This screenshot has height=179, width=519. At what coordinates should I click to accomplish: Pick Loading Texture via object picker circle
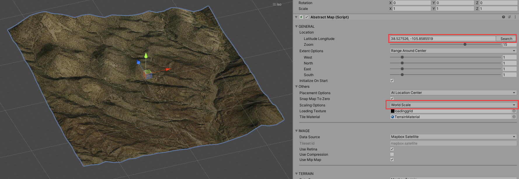tap(514, 111)
